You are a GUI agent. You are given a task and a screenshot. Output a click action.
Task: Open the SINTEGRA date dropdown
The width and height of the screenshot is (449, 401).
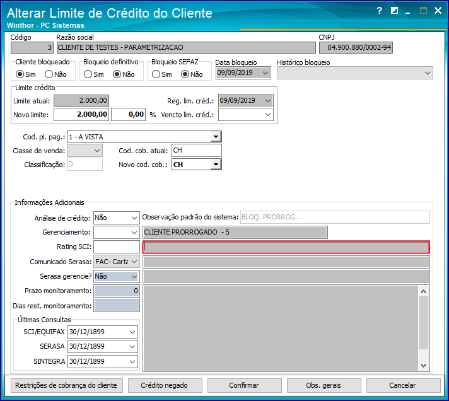tap(132, 361)
